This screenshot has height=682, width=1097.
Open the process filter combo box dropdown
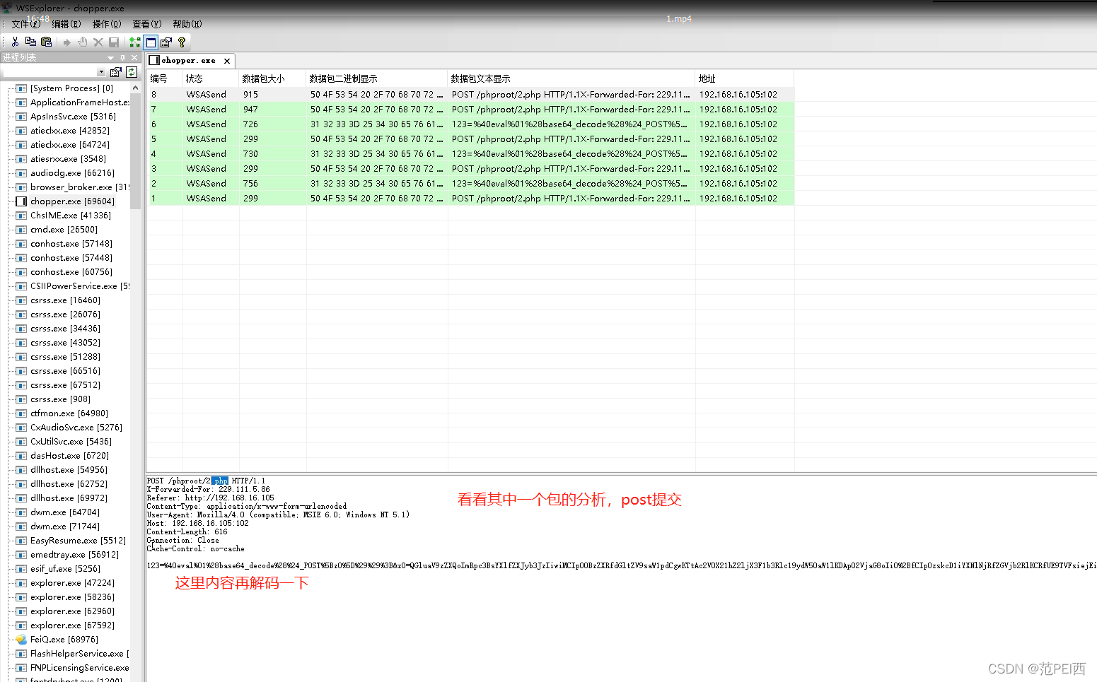click(101, 72)
